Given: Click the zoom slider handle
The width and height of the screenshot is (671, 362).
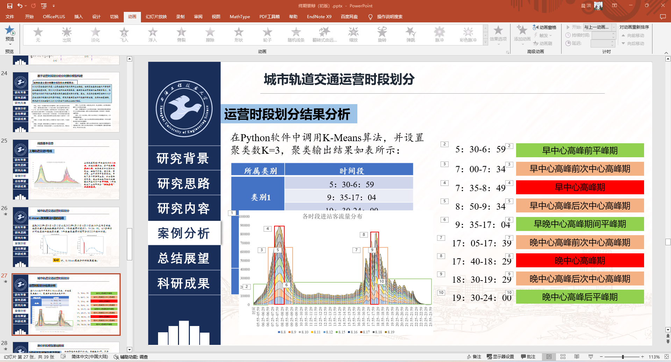Looking at the screenshot, I should click(623, 357).
